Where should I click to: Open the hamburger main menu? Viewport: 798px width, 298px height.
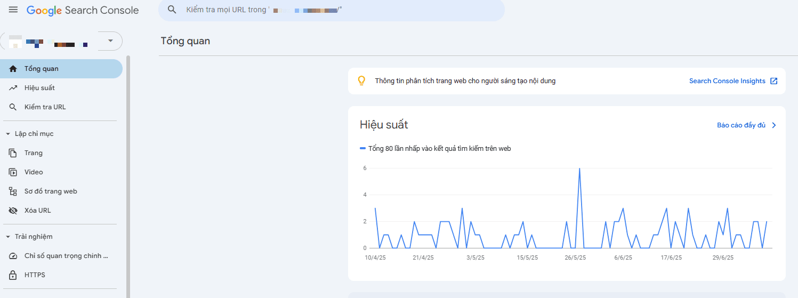[x=13, y=10]
